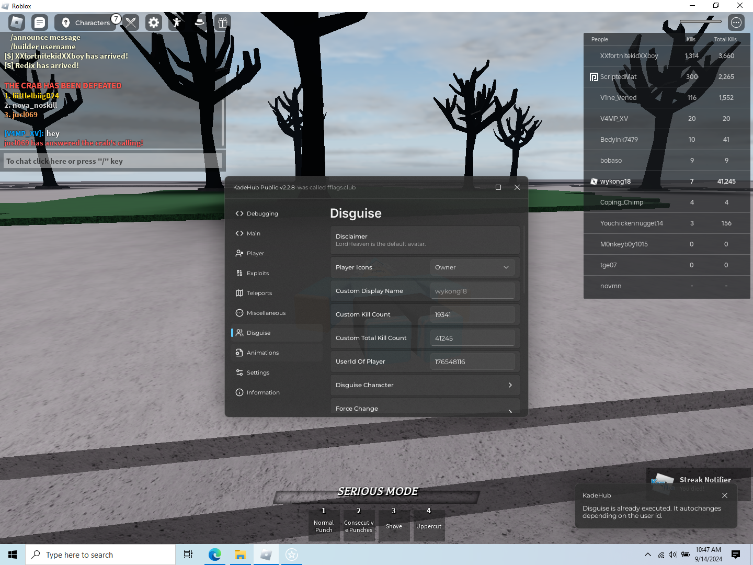Screen dimensions: 753x565
Task: Use the Shove ability slot
Action: pyautogui.click(x=394, y=526)
